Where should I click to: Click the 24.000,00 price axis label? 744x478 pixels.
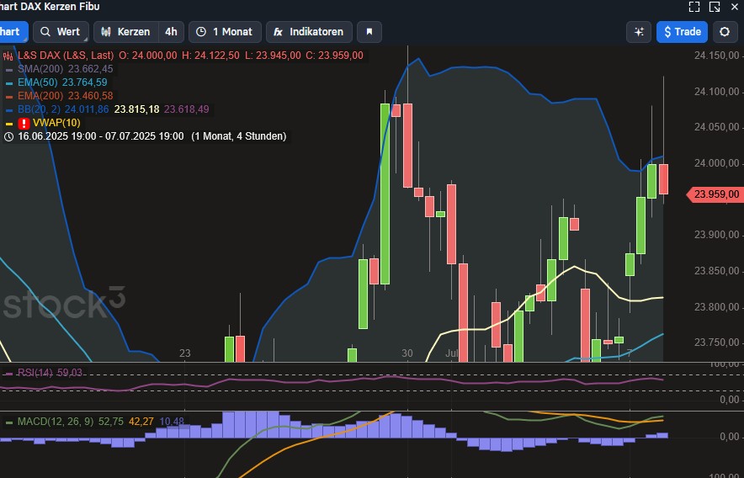[x=716, y=163]
